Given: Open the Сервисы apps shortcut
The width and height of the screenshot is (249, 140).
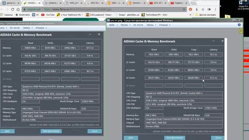Looking at the screenshot, I should [x=7, y=15].
